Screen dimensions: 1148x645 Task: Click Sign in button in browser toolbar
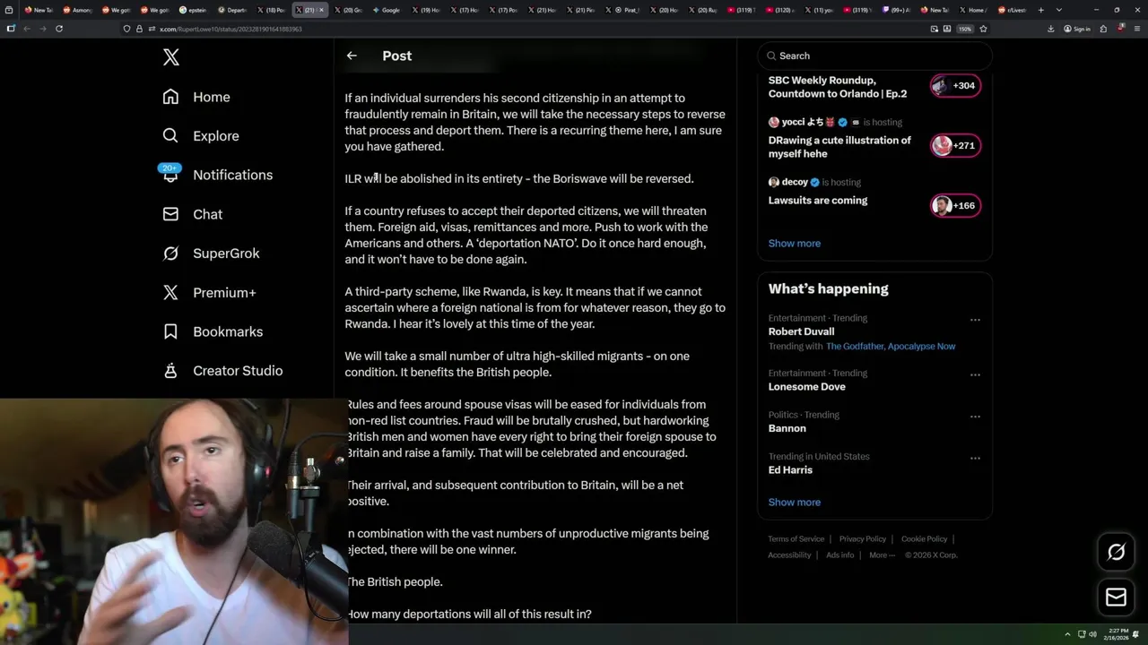[1076, 29]
